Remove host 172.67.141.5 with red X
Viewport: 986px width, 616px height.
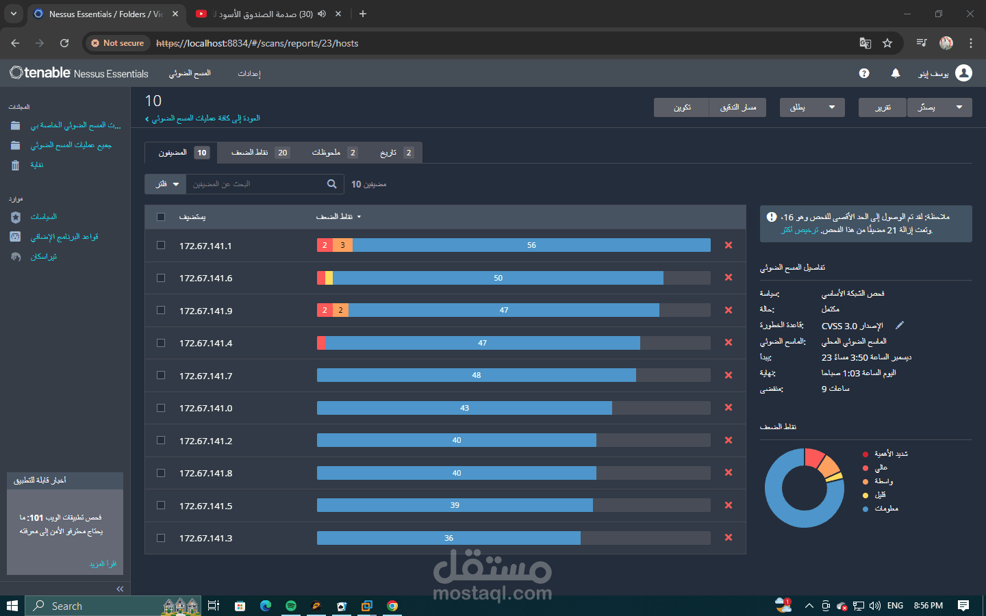[x=729, y=505]
